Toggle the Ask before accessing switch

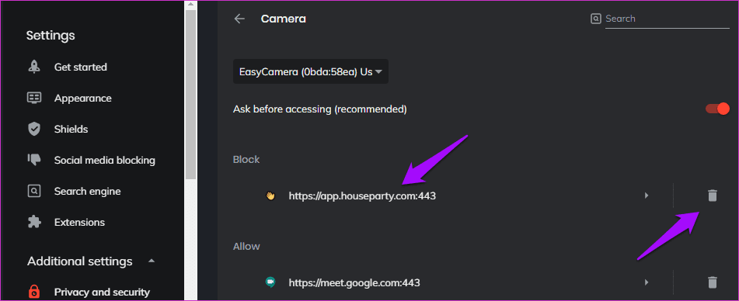click(x=717, y=109)
